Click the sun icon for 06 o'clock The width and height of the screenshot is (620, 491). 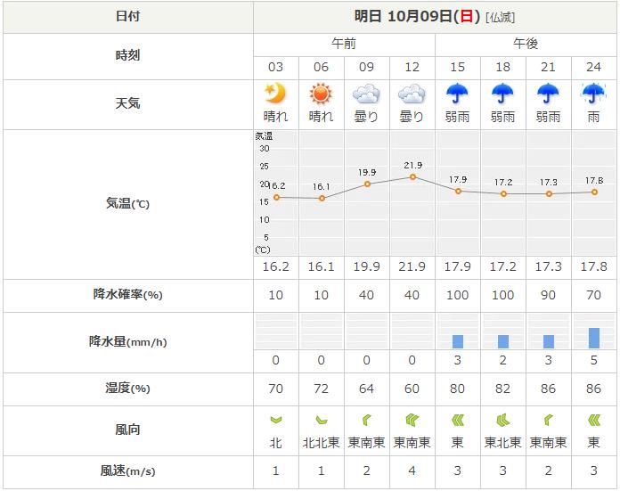pos(321,94)
